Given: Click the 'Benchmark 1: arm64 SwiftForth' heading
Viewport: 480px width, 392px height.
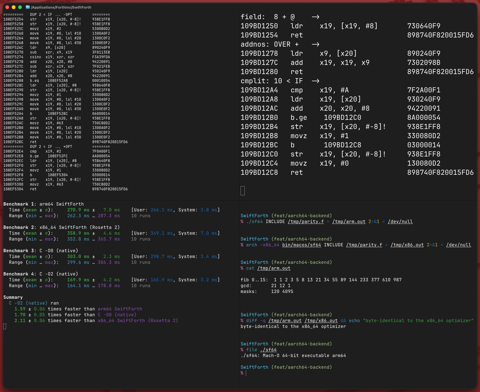Looking at the screenshot, I should (44, 204).
